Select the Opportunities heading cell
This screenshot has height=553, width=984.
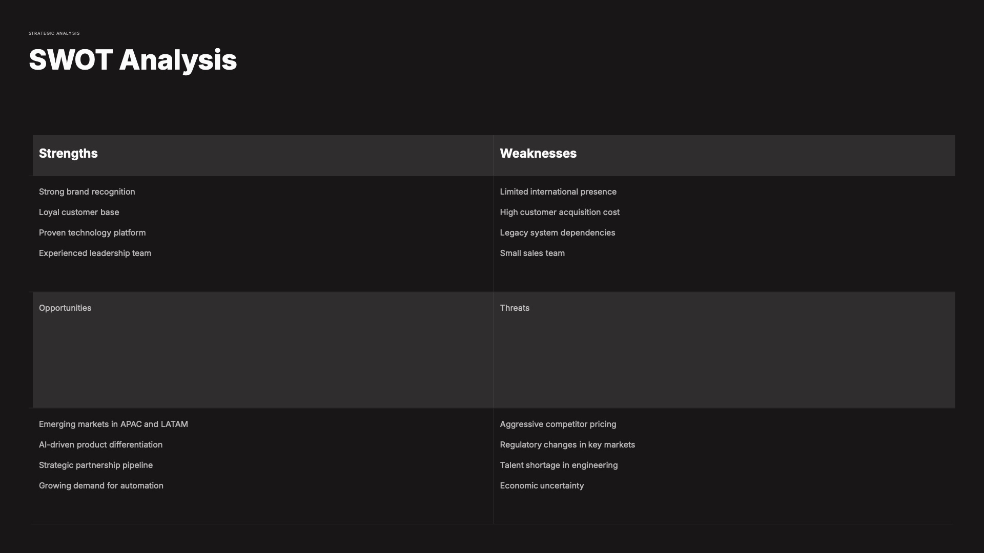65,308
